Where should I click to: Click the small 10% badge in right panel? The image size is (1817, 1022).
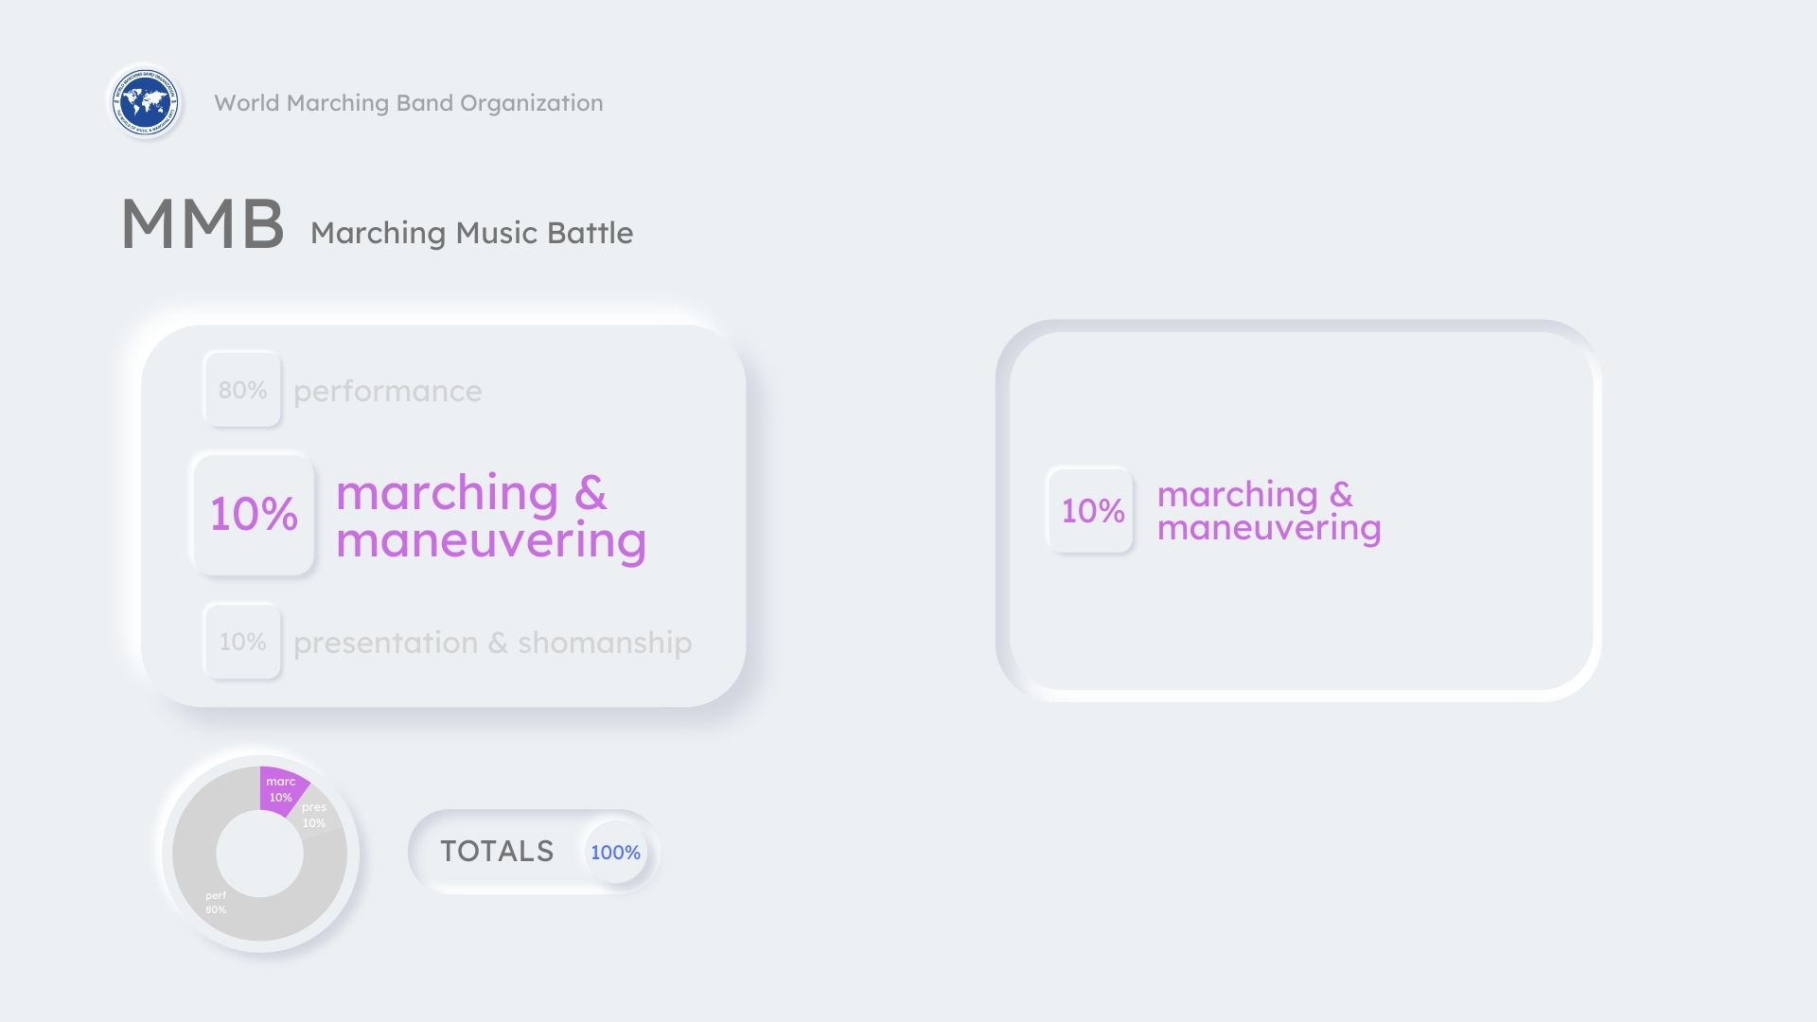click(x=1091, y=511)
